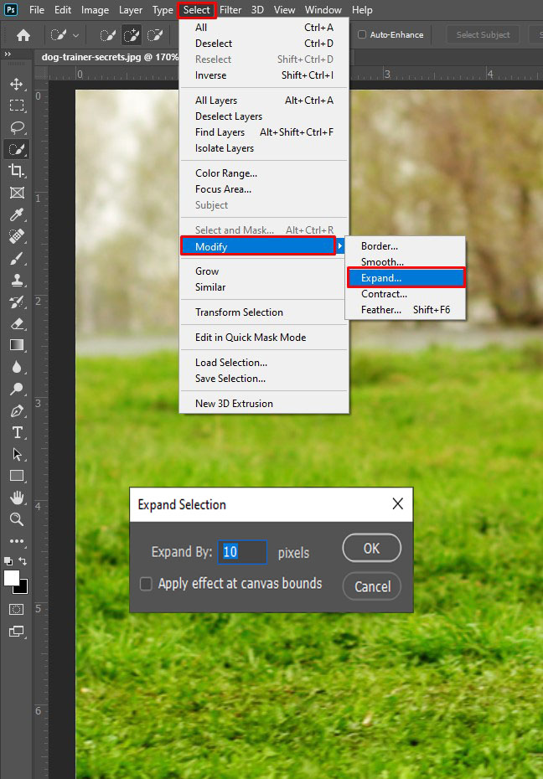This screenshot has width=543, height=779.
Task: Choose Contract... in the submenu
Action: [406, 294]
